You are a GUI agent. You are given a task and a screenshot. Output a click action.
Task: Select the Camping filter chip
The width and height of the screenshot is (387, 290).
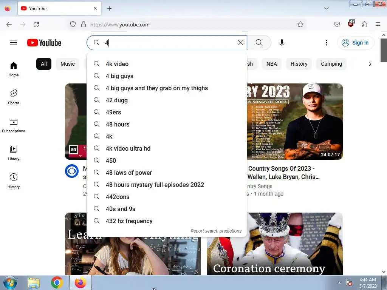pos(331,64)
